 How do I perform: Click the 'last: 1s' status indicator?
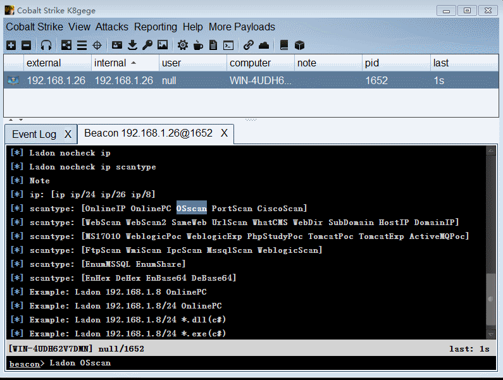point(469,349)
